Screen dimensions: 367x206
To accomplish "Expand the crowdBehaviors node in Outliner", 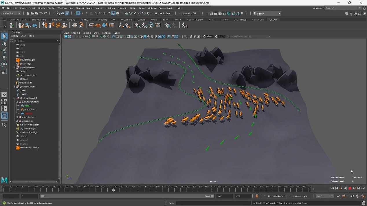I will 14,68.
